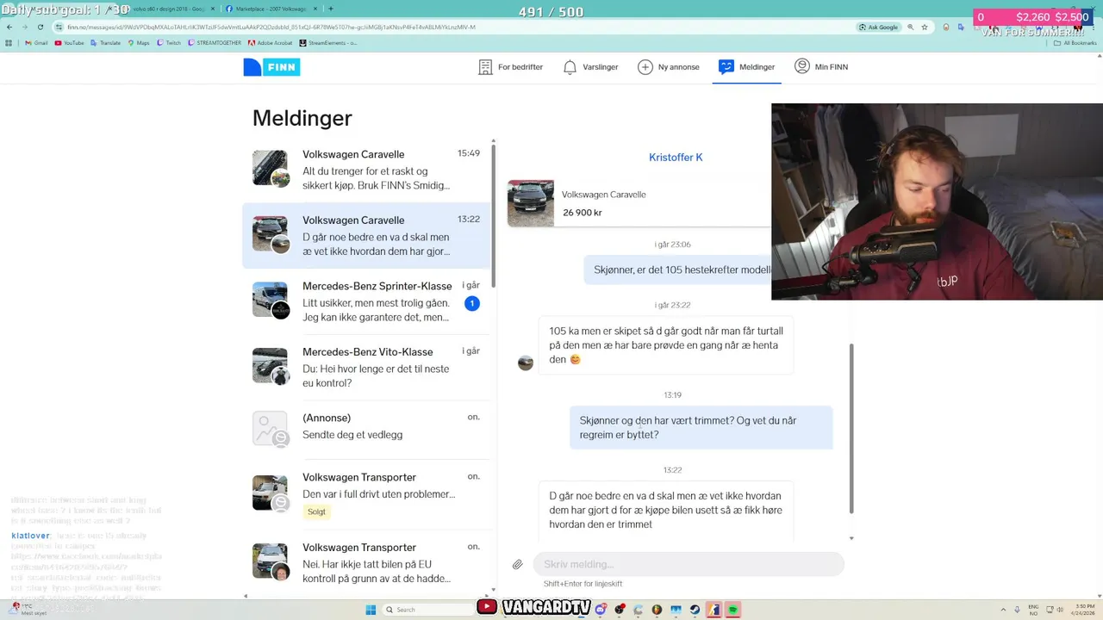Open the YouTube bookmark
The width and height of the screenshot is (1103, 620).
(69, 42)
